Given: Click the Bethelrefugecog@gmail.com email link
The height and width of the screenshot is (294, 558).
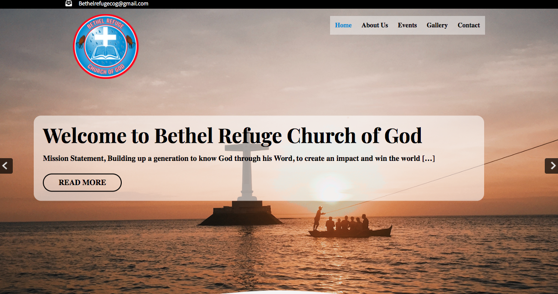Looking at the screenshot, I should pyautogui.click(x=114, y=4).
